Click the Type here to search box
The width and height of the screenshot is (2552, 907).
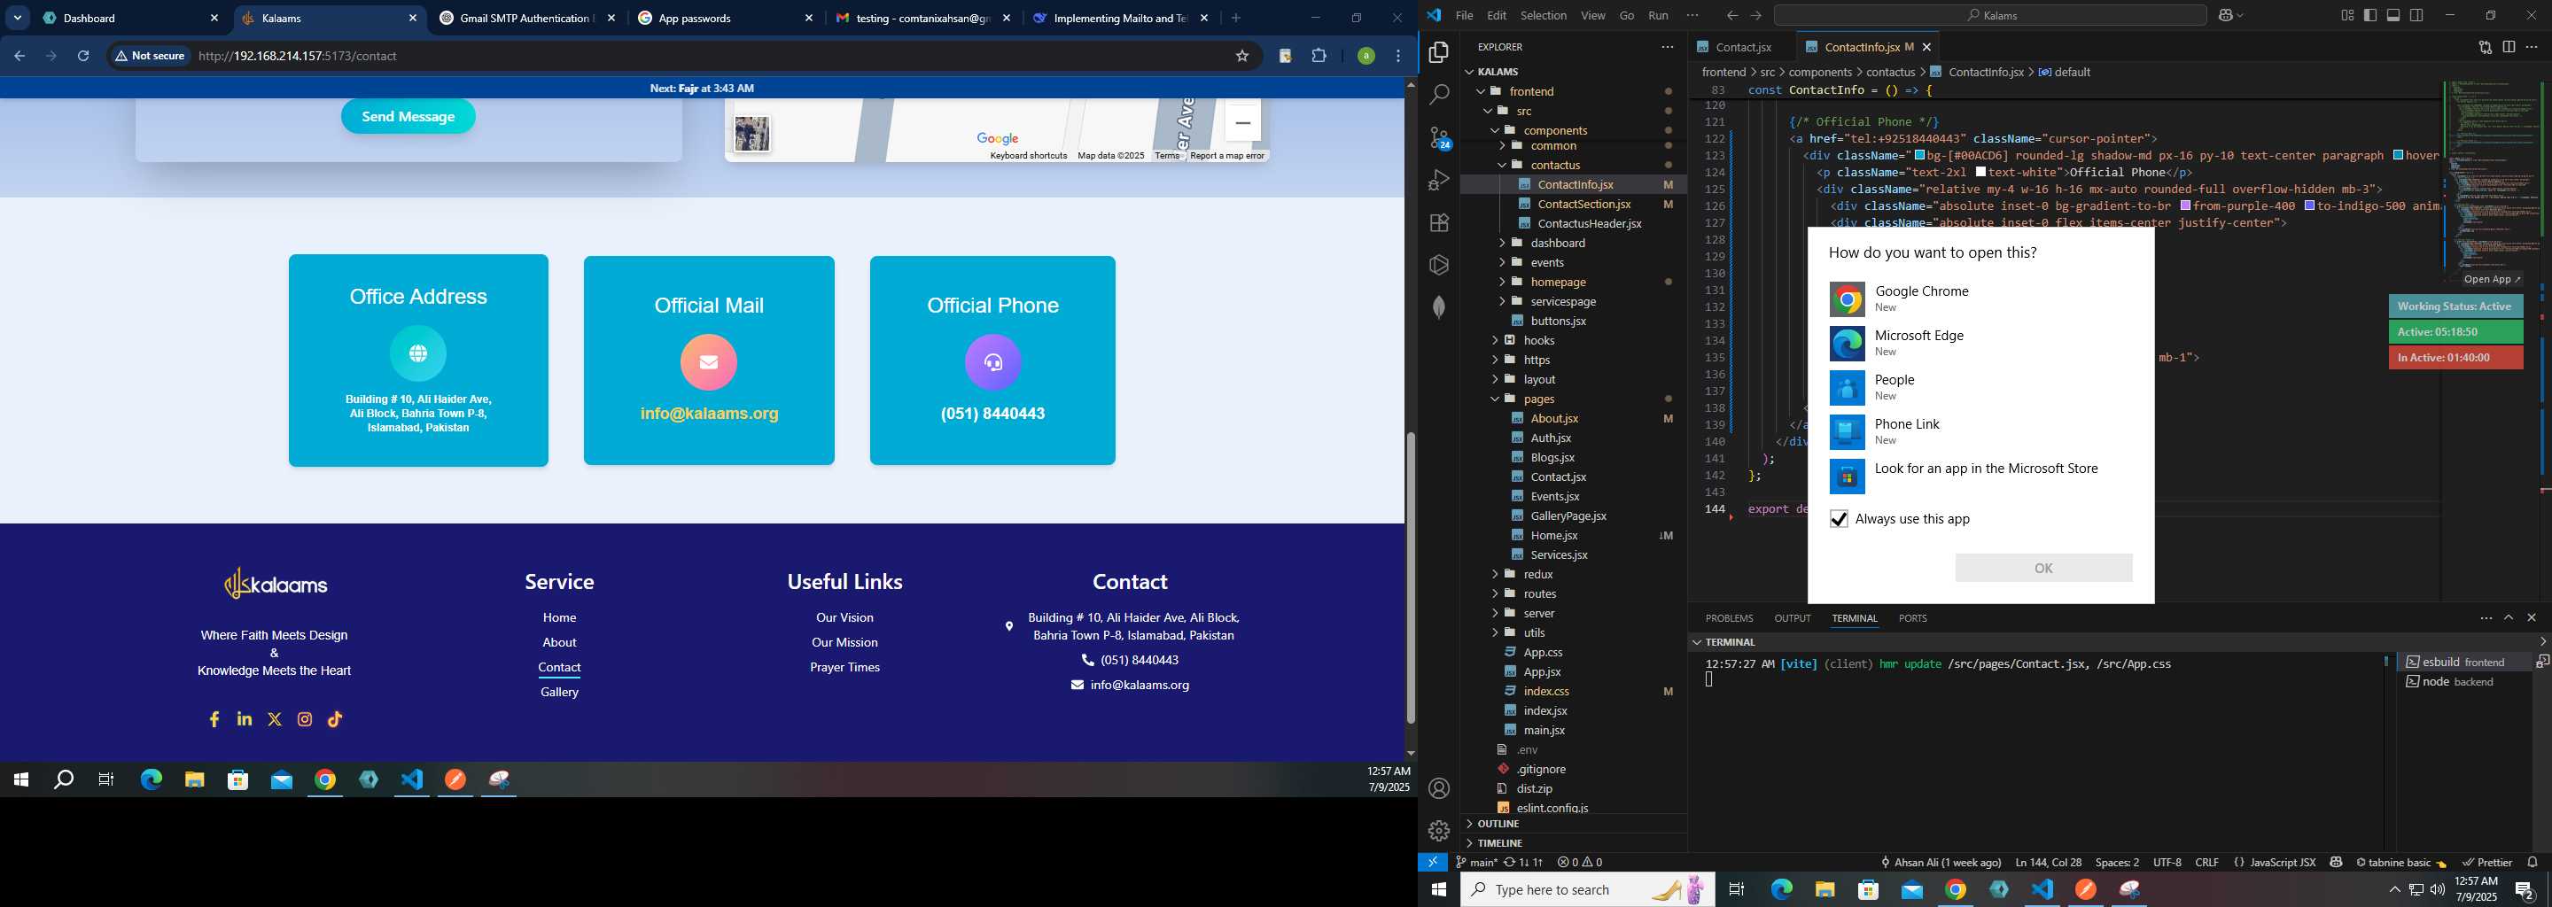point(1587,890)
